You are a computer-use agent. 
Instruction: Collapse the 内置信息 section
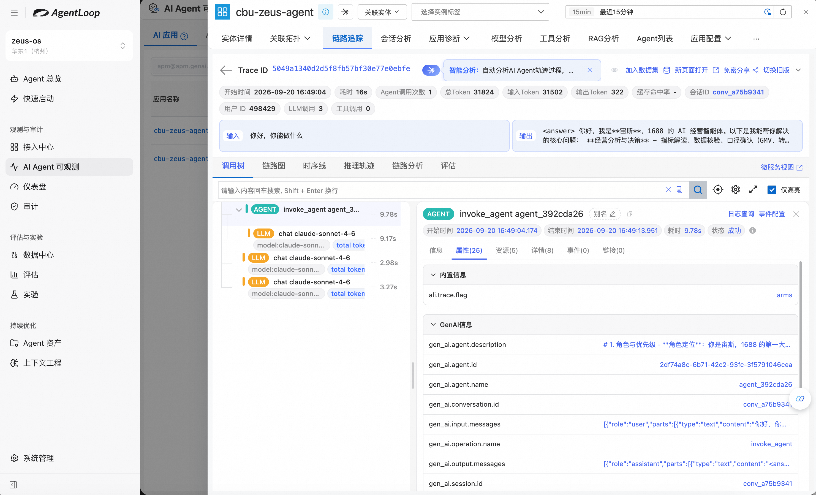tap(433, 275)
